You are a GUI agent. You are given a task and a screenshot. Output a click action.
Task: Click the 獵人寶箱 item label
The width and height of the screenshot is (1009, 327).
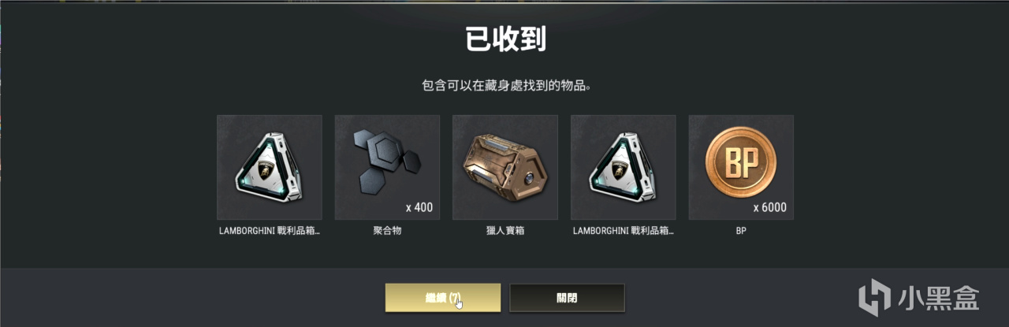point(505,232)
